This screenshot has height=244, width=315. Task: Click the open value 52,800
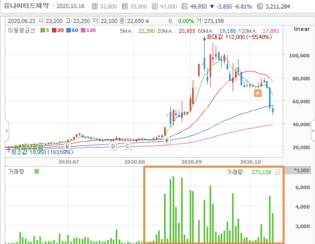tap(108, 6)
